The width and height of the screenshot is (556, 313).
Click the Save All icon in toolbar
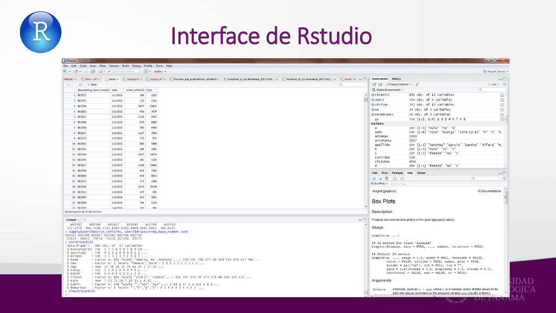[x=92, y=71]
